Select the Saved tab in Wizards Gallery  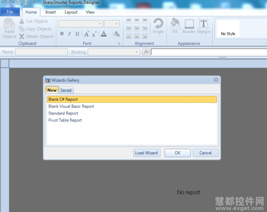click(66, 90)
